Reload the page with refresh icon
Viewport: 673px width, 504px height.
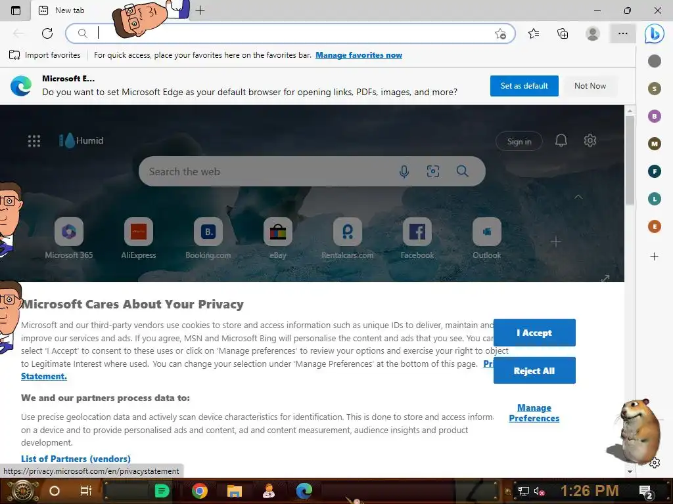(x=47, y=33)
